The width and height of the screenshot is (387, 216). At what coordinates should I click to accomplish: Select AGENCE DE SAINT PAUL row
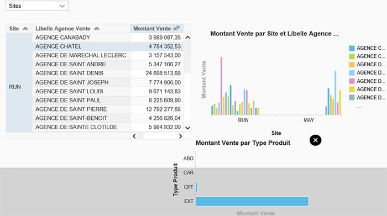click(108, 101)
